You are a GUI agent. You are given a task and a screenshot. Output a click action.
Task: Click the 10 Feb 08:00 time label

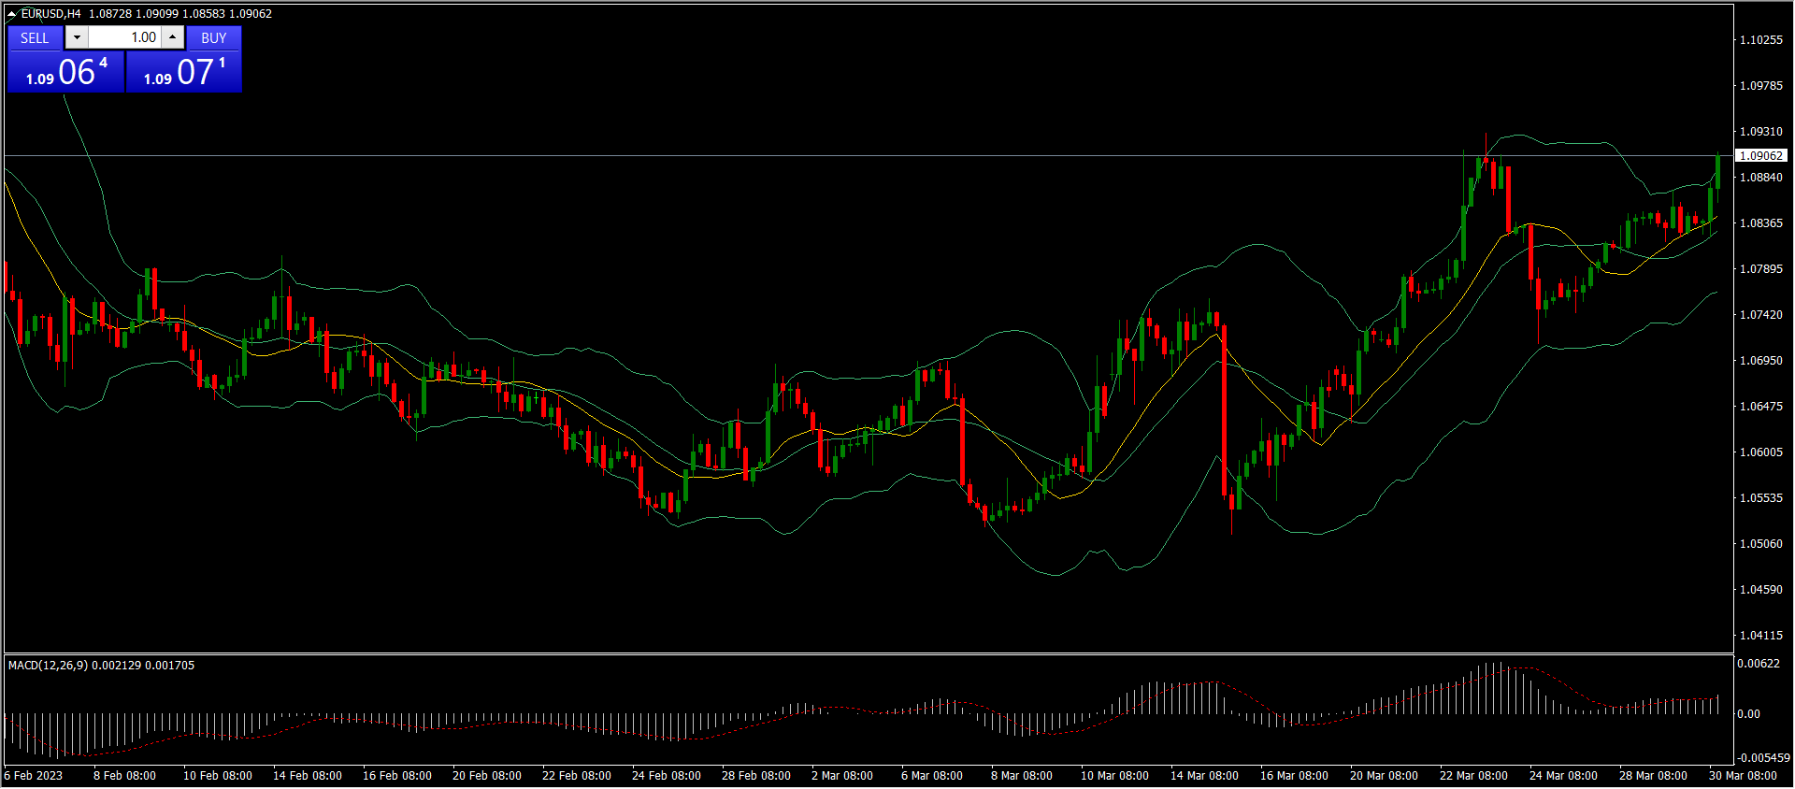click(x=218, y=776)
